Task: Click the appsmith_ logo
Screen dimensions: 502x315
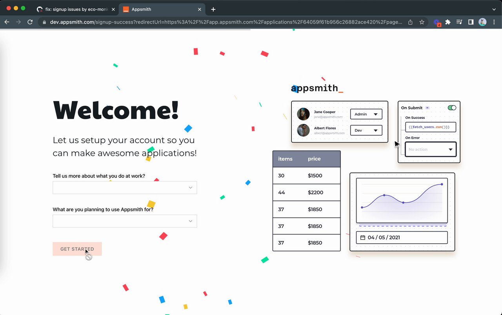Action: click(x=317, y=88)
